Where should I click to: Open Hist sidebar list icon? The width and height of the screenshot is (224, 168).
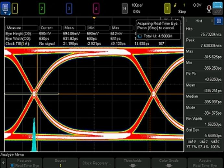point(219,21)
